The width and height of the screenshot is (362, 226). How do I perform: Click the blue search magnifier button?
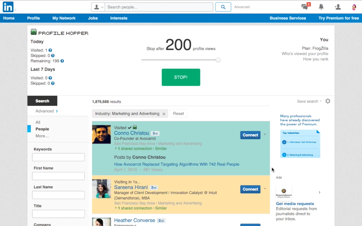coord(223,7)
